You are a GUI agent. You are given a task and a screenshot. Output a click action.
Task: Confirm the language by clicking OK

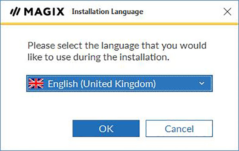[106, 128]
